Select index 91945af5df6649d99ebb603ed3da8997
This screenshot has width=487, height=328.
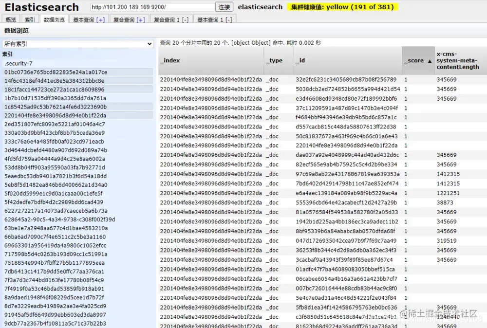pos(77,315)
